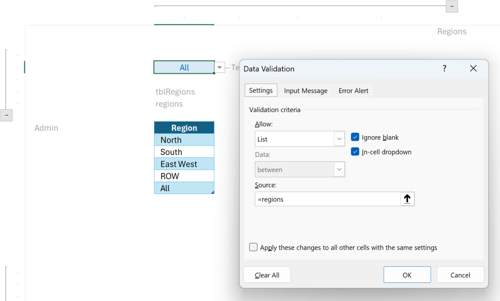Open the Data between dropdown

[x=300, y=170]
